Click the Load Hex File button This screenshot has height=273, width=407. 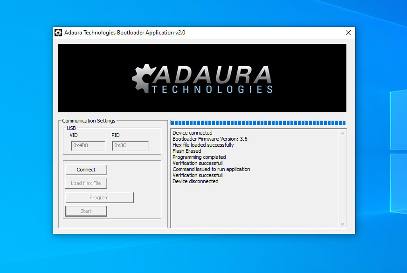[86, 183]
